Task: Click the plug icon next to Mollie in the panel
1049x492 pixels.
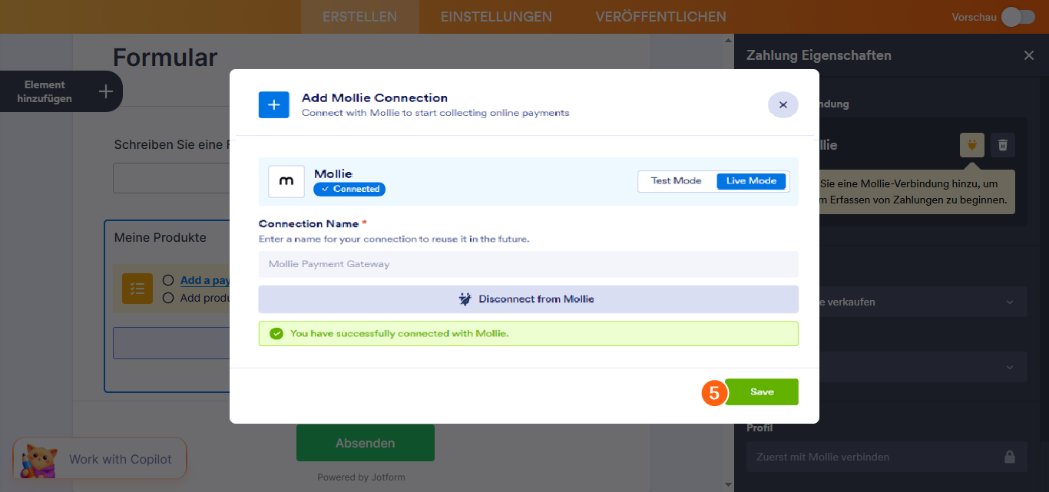Action: (971, 144)
